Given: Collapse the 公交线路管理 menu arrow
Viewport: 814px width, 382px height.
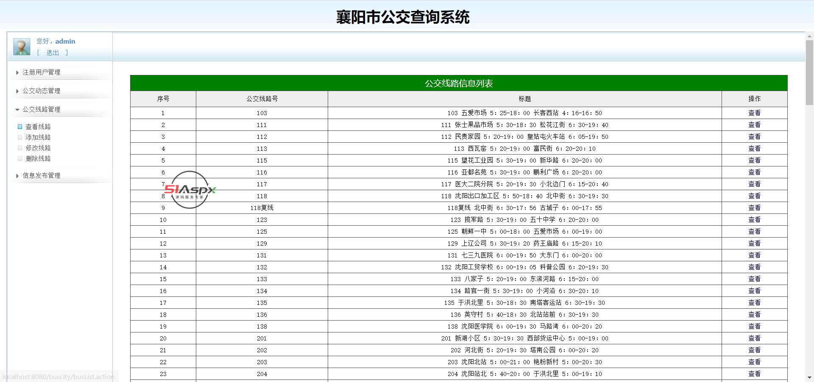Looking at the screenshot, I should click(x=17, y=110).
